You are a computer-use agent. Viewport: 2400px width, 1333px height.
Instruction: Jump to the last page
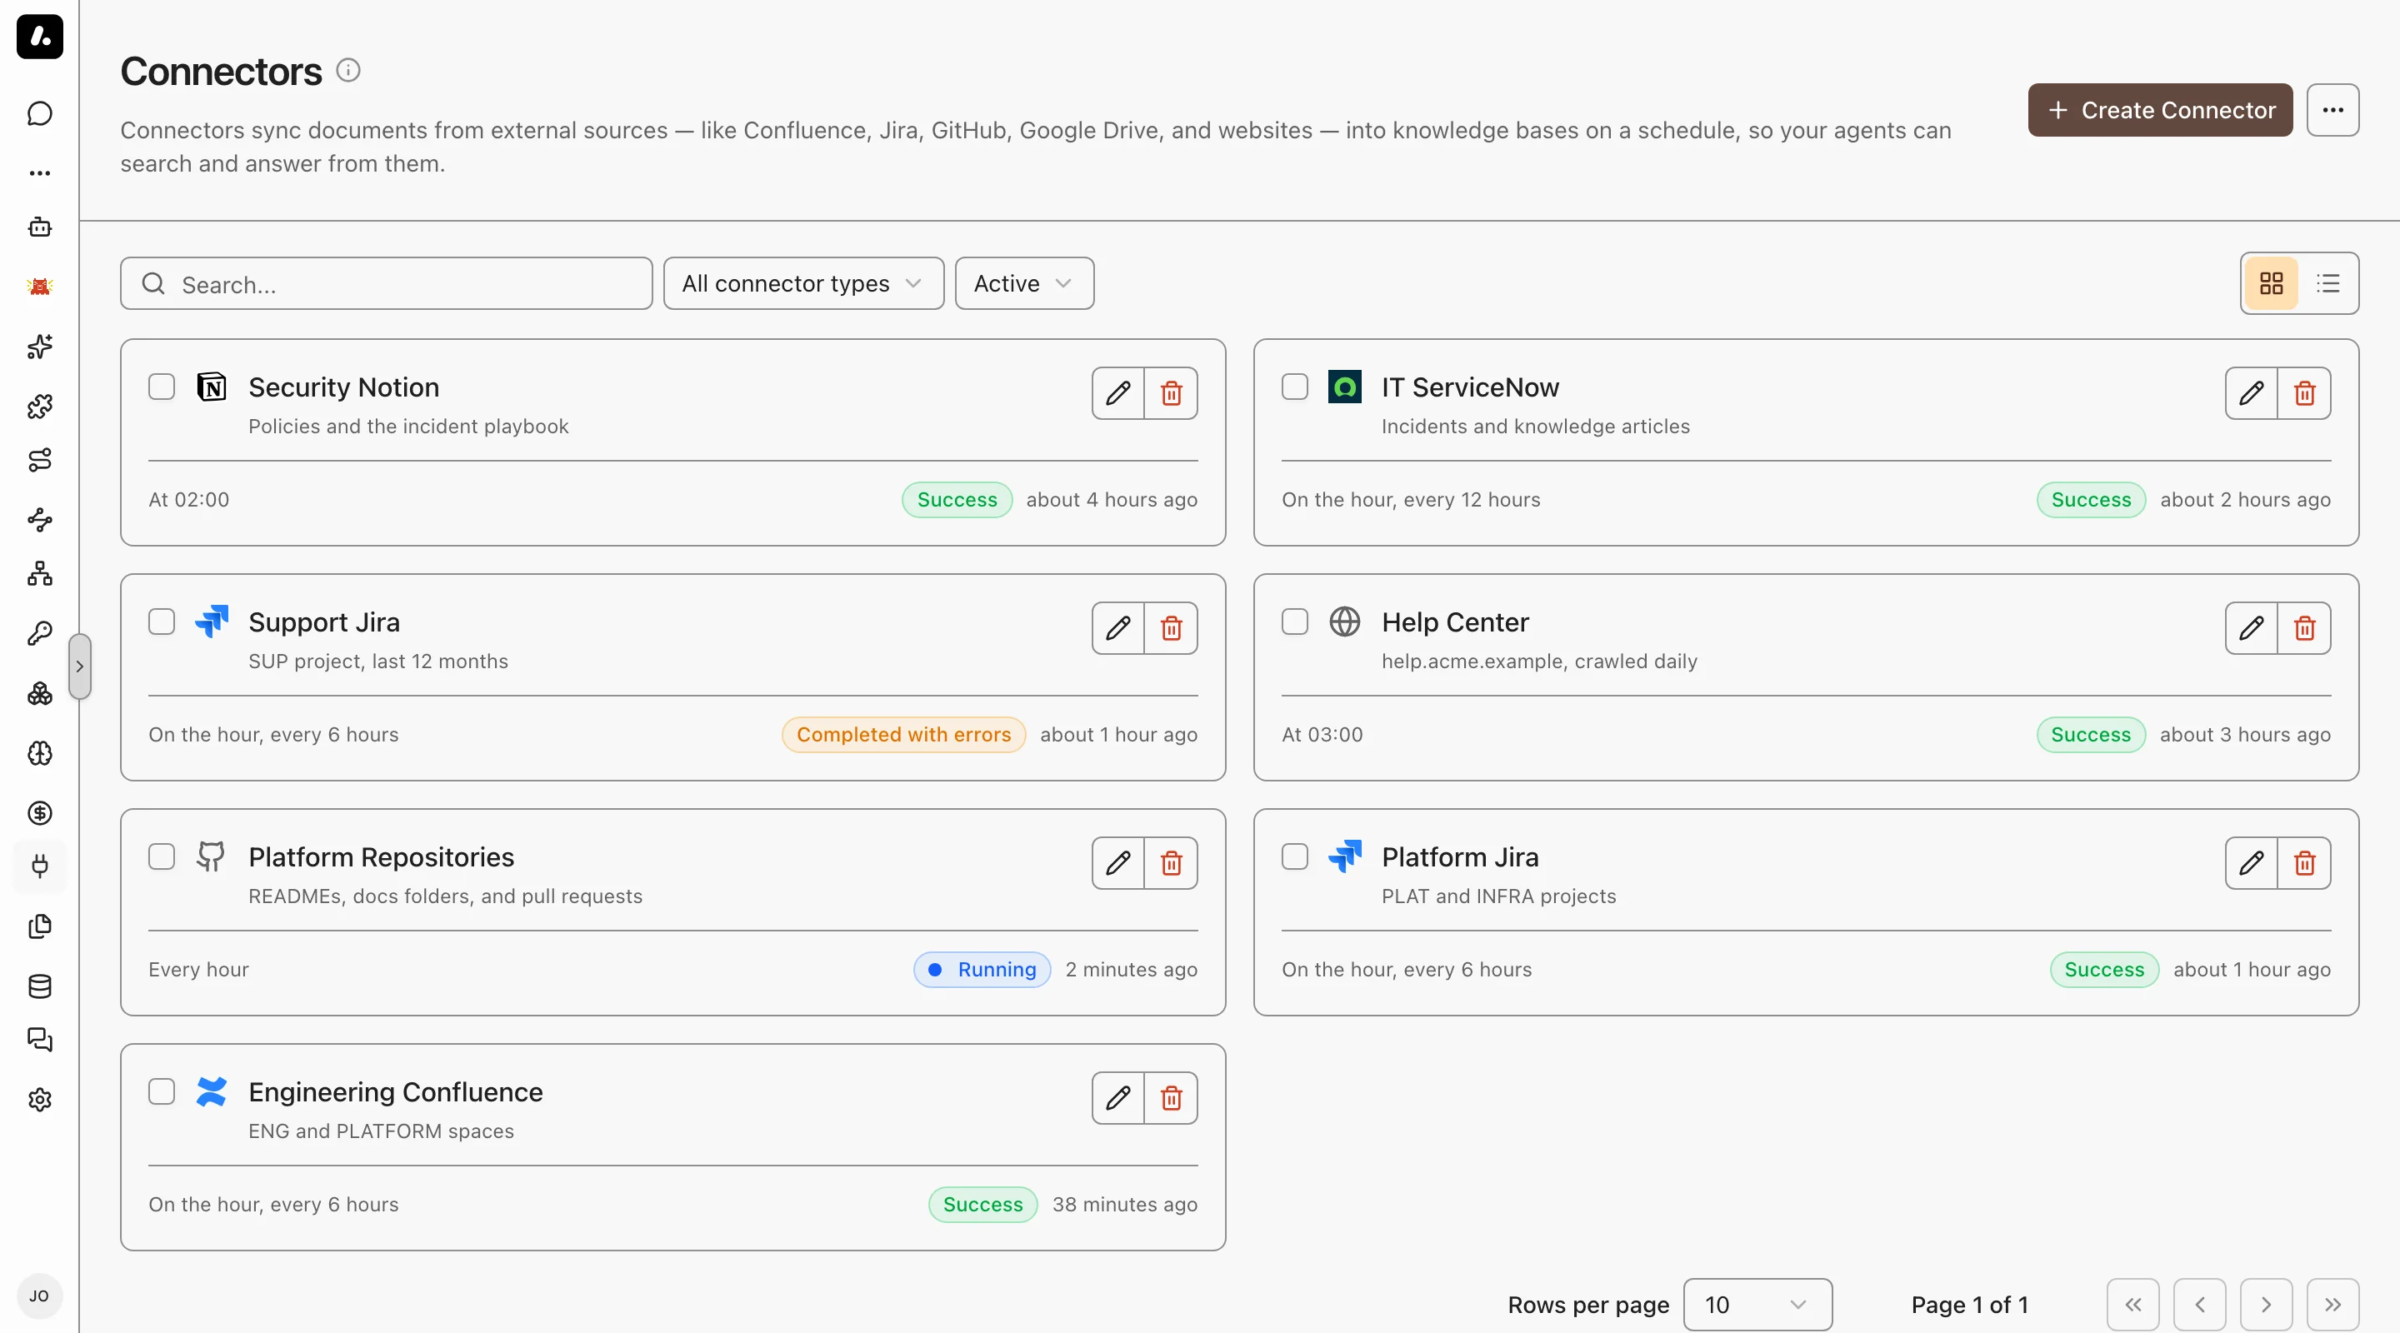coord(2332,1304)
